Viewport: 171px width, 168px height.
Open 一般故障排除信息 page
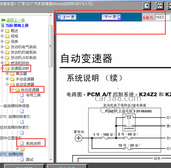pos(15,106)
